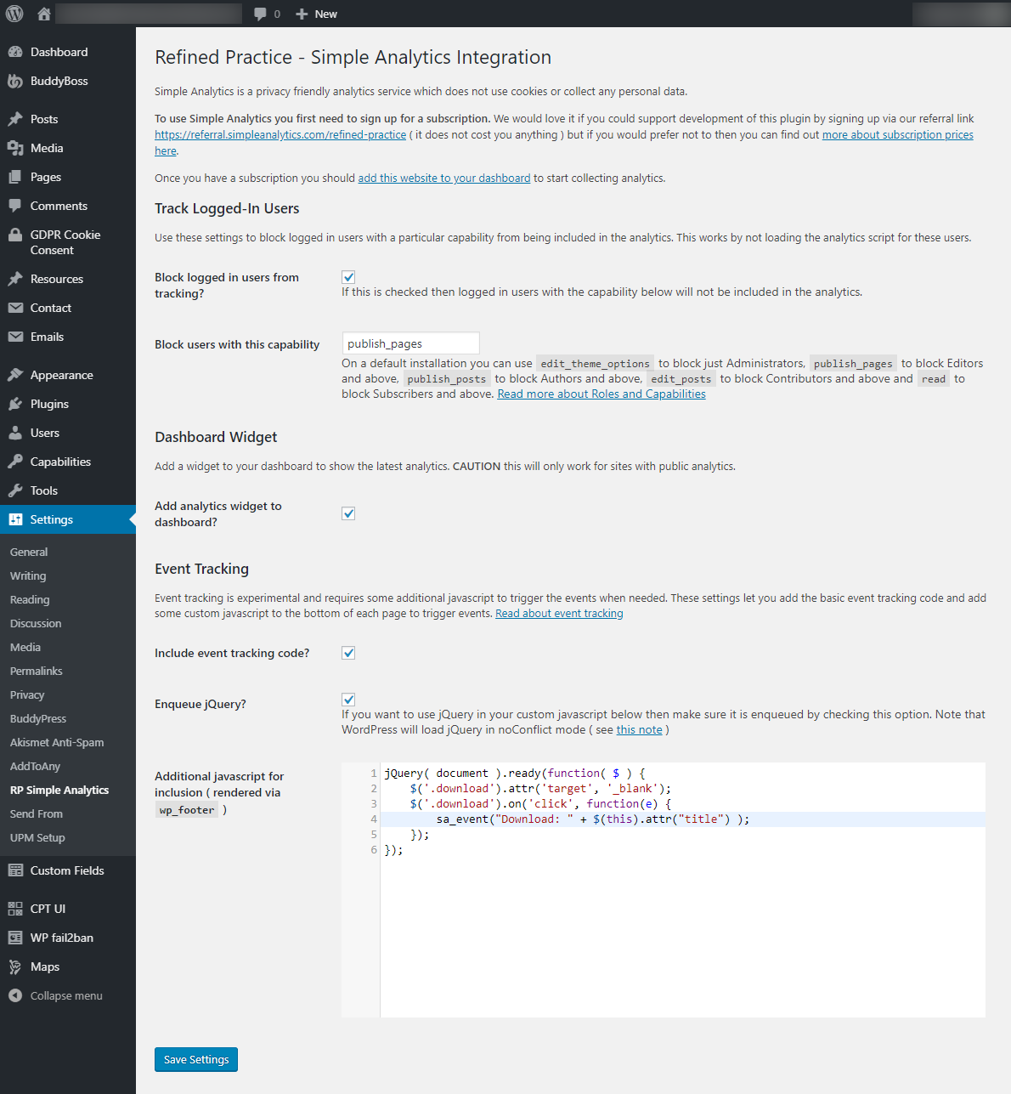Select RP Simple Analytics submenu item
The width and height of the screenshot is (1011, 1094).
[x=59, y=790]
